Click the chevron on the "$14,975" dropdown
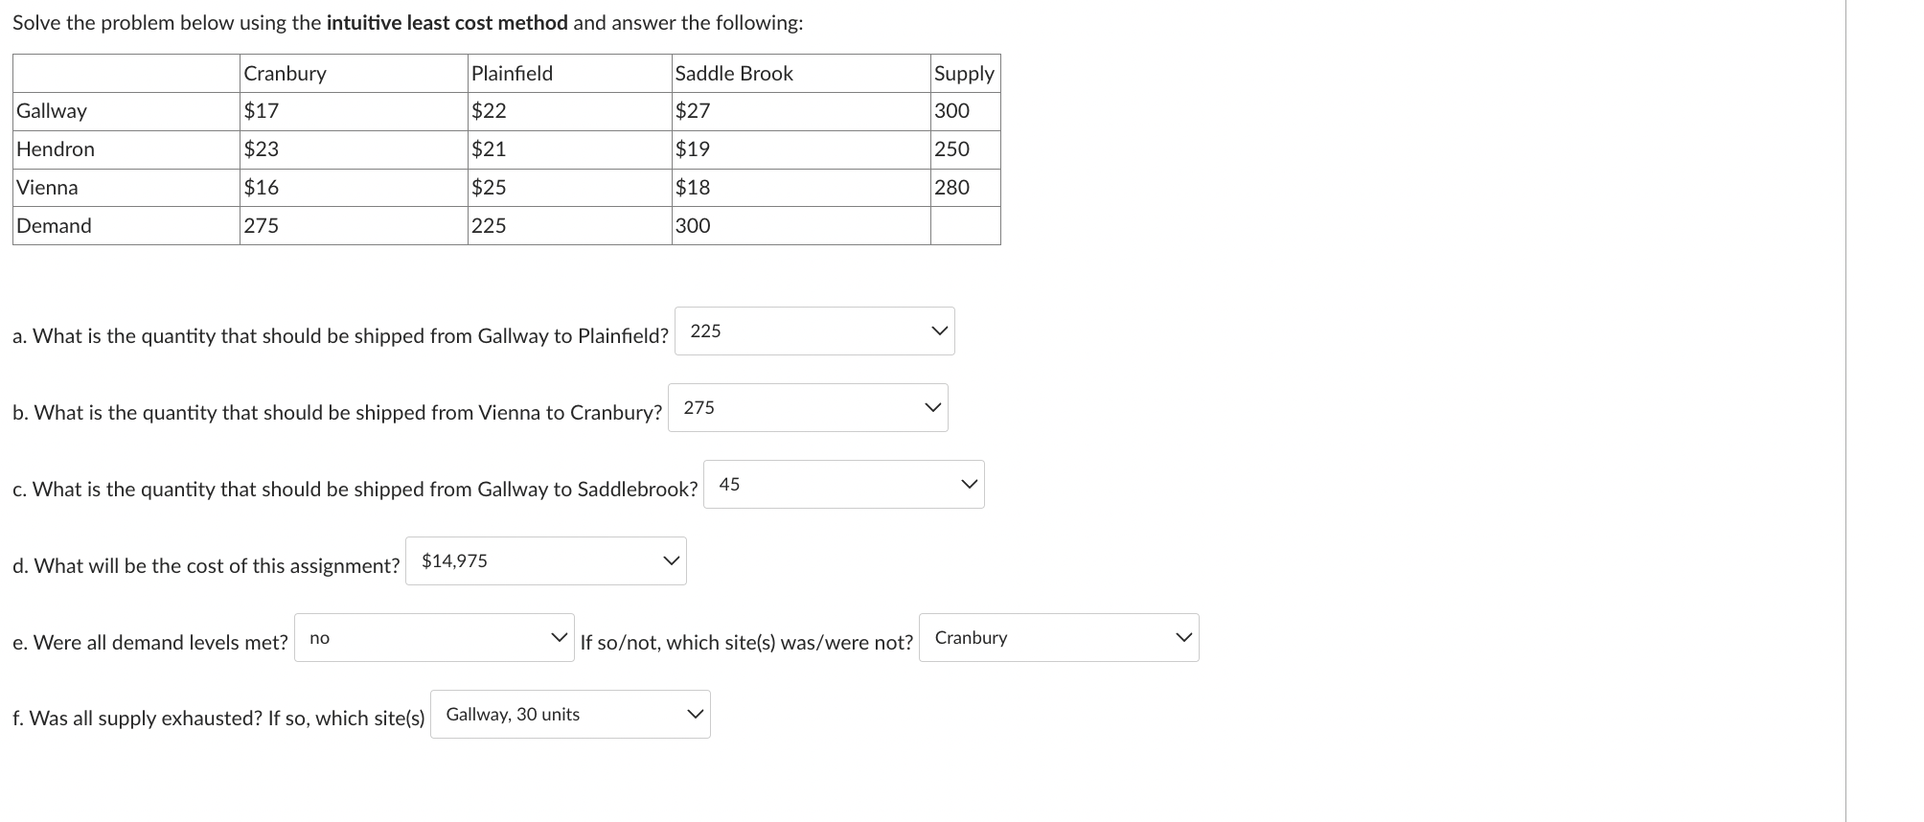Image resolution: width=1924 pixels, height=822 pixels. pos(671,560)
